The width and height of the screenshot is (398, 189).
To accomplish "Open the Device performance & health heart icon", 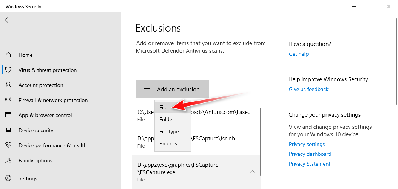I will 8,145.
